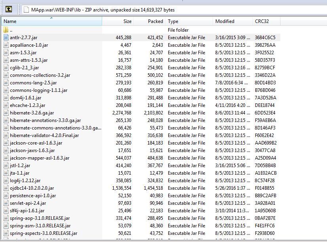Click the packed value 367,767

155,166
